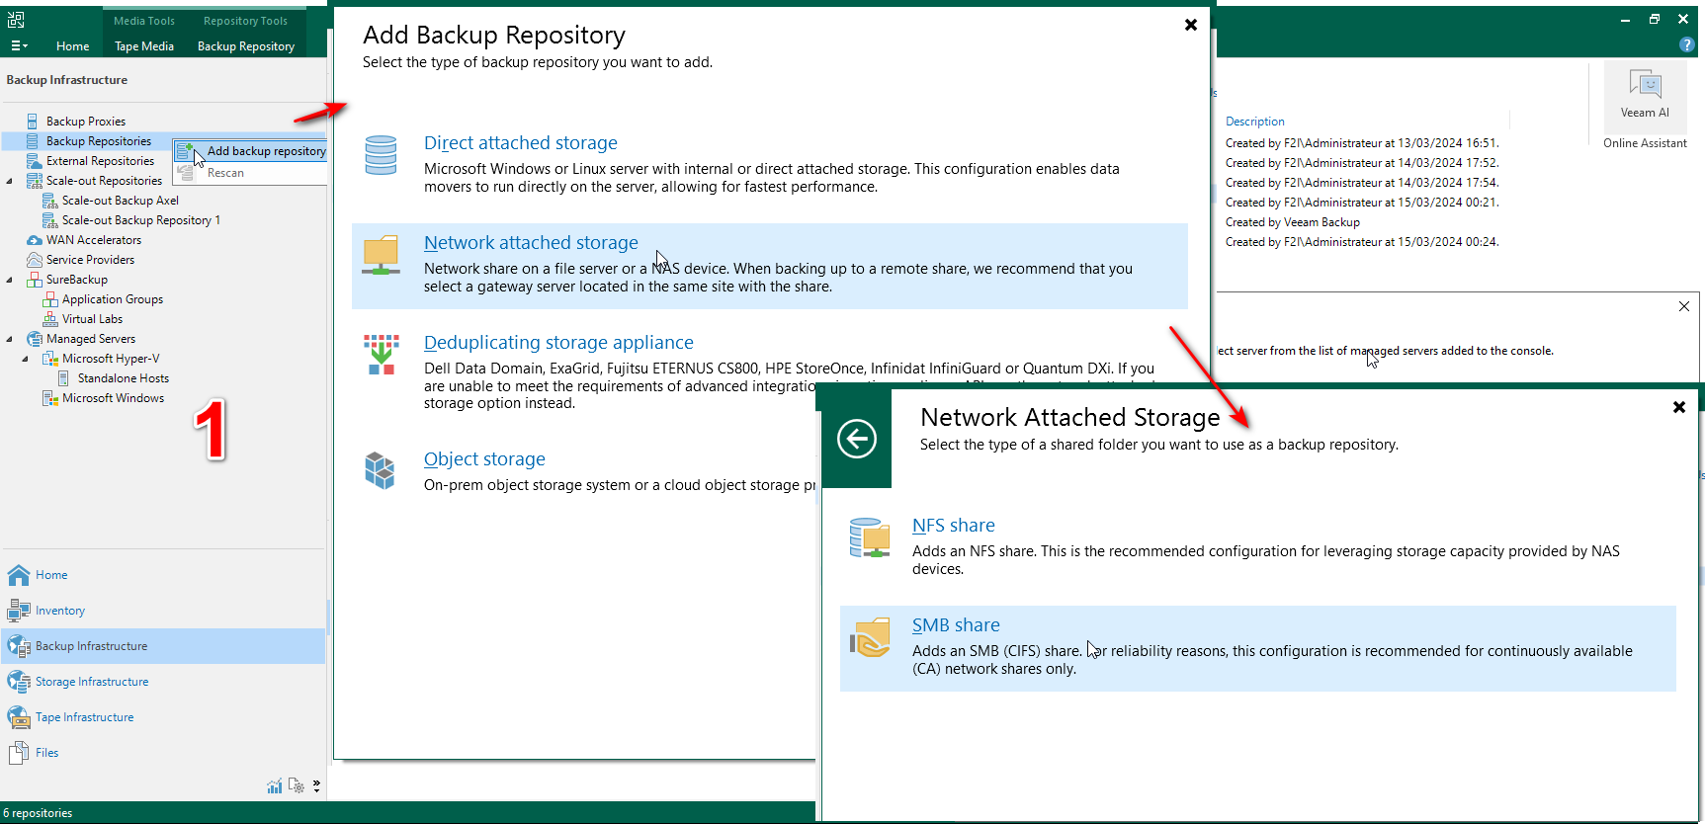Select Backup Repositories in the tree
The image size is (1705, 824).
click(x=99, y=141)
